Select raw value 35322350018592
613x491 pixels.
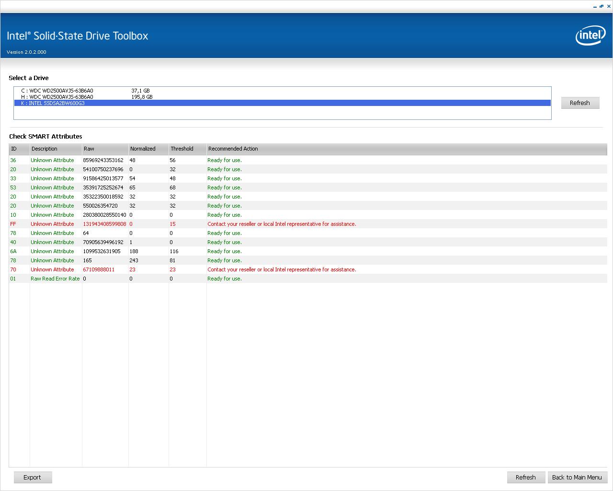click(103, 197)
